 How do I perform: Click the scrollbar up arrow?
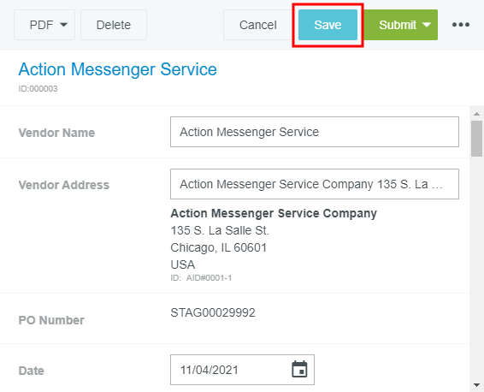tap(476, 114)
